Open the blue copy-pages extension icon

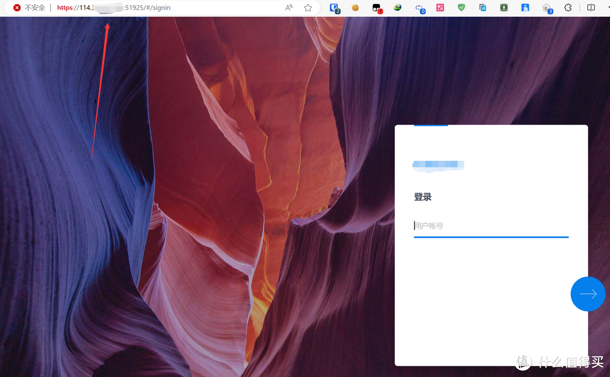pyautogui.click(x=482, y=8)
